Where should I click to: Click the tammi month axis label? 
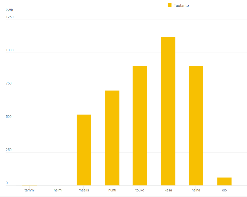pos(30,190)
